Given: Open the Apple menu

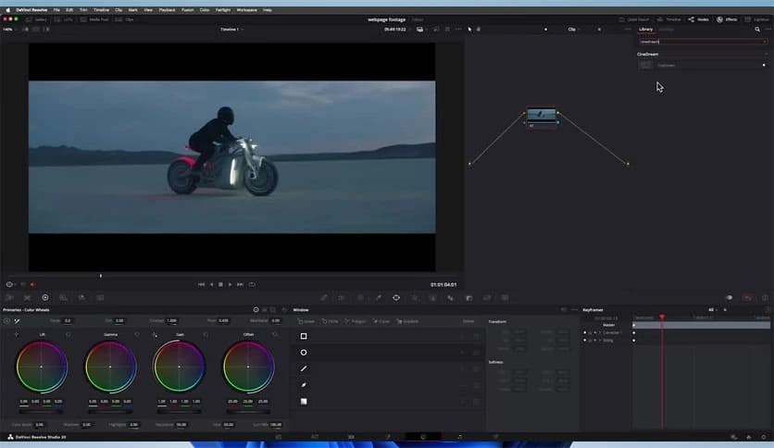Looking at the screenshot, I should pyautogui.click(x=7, y=10).
